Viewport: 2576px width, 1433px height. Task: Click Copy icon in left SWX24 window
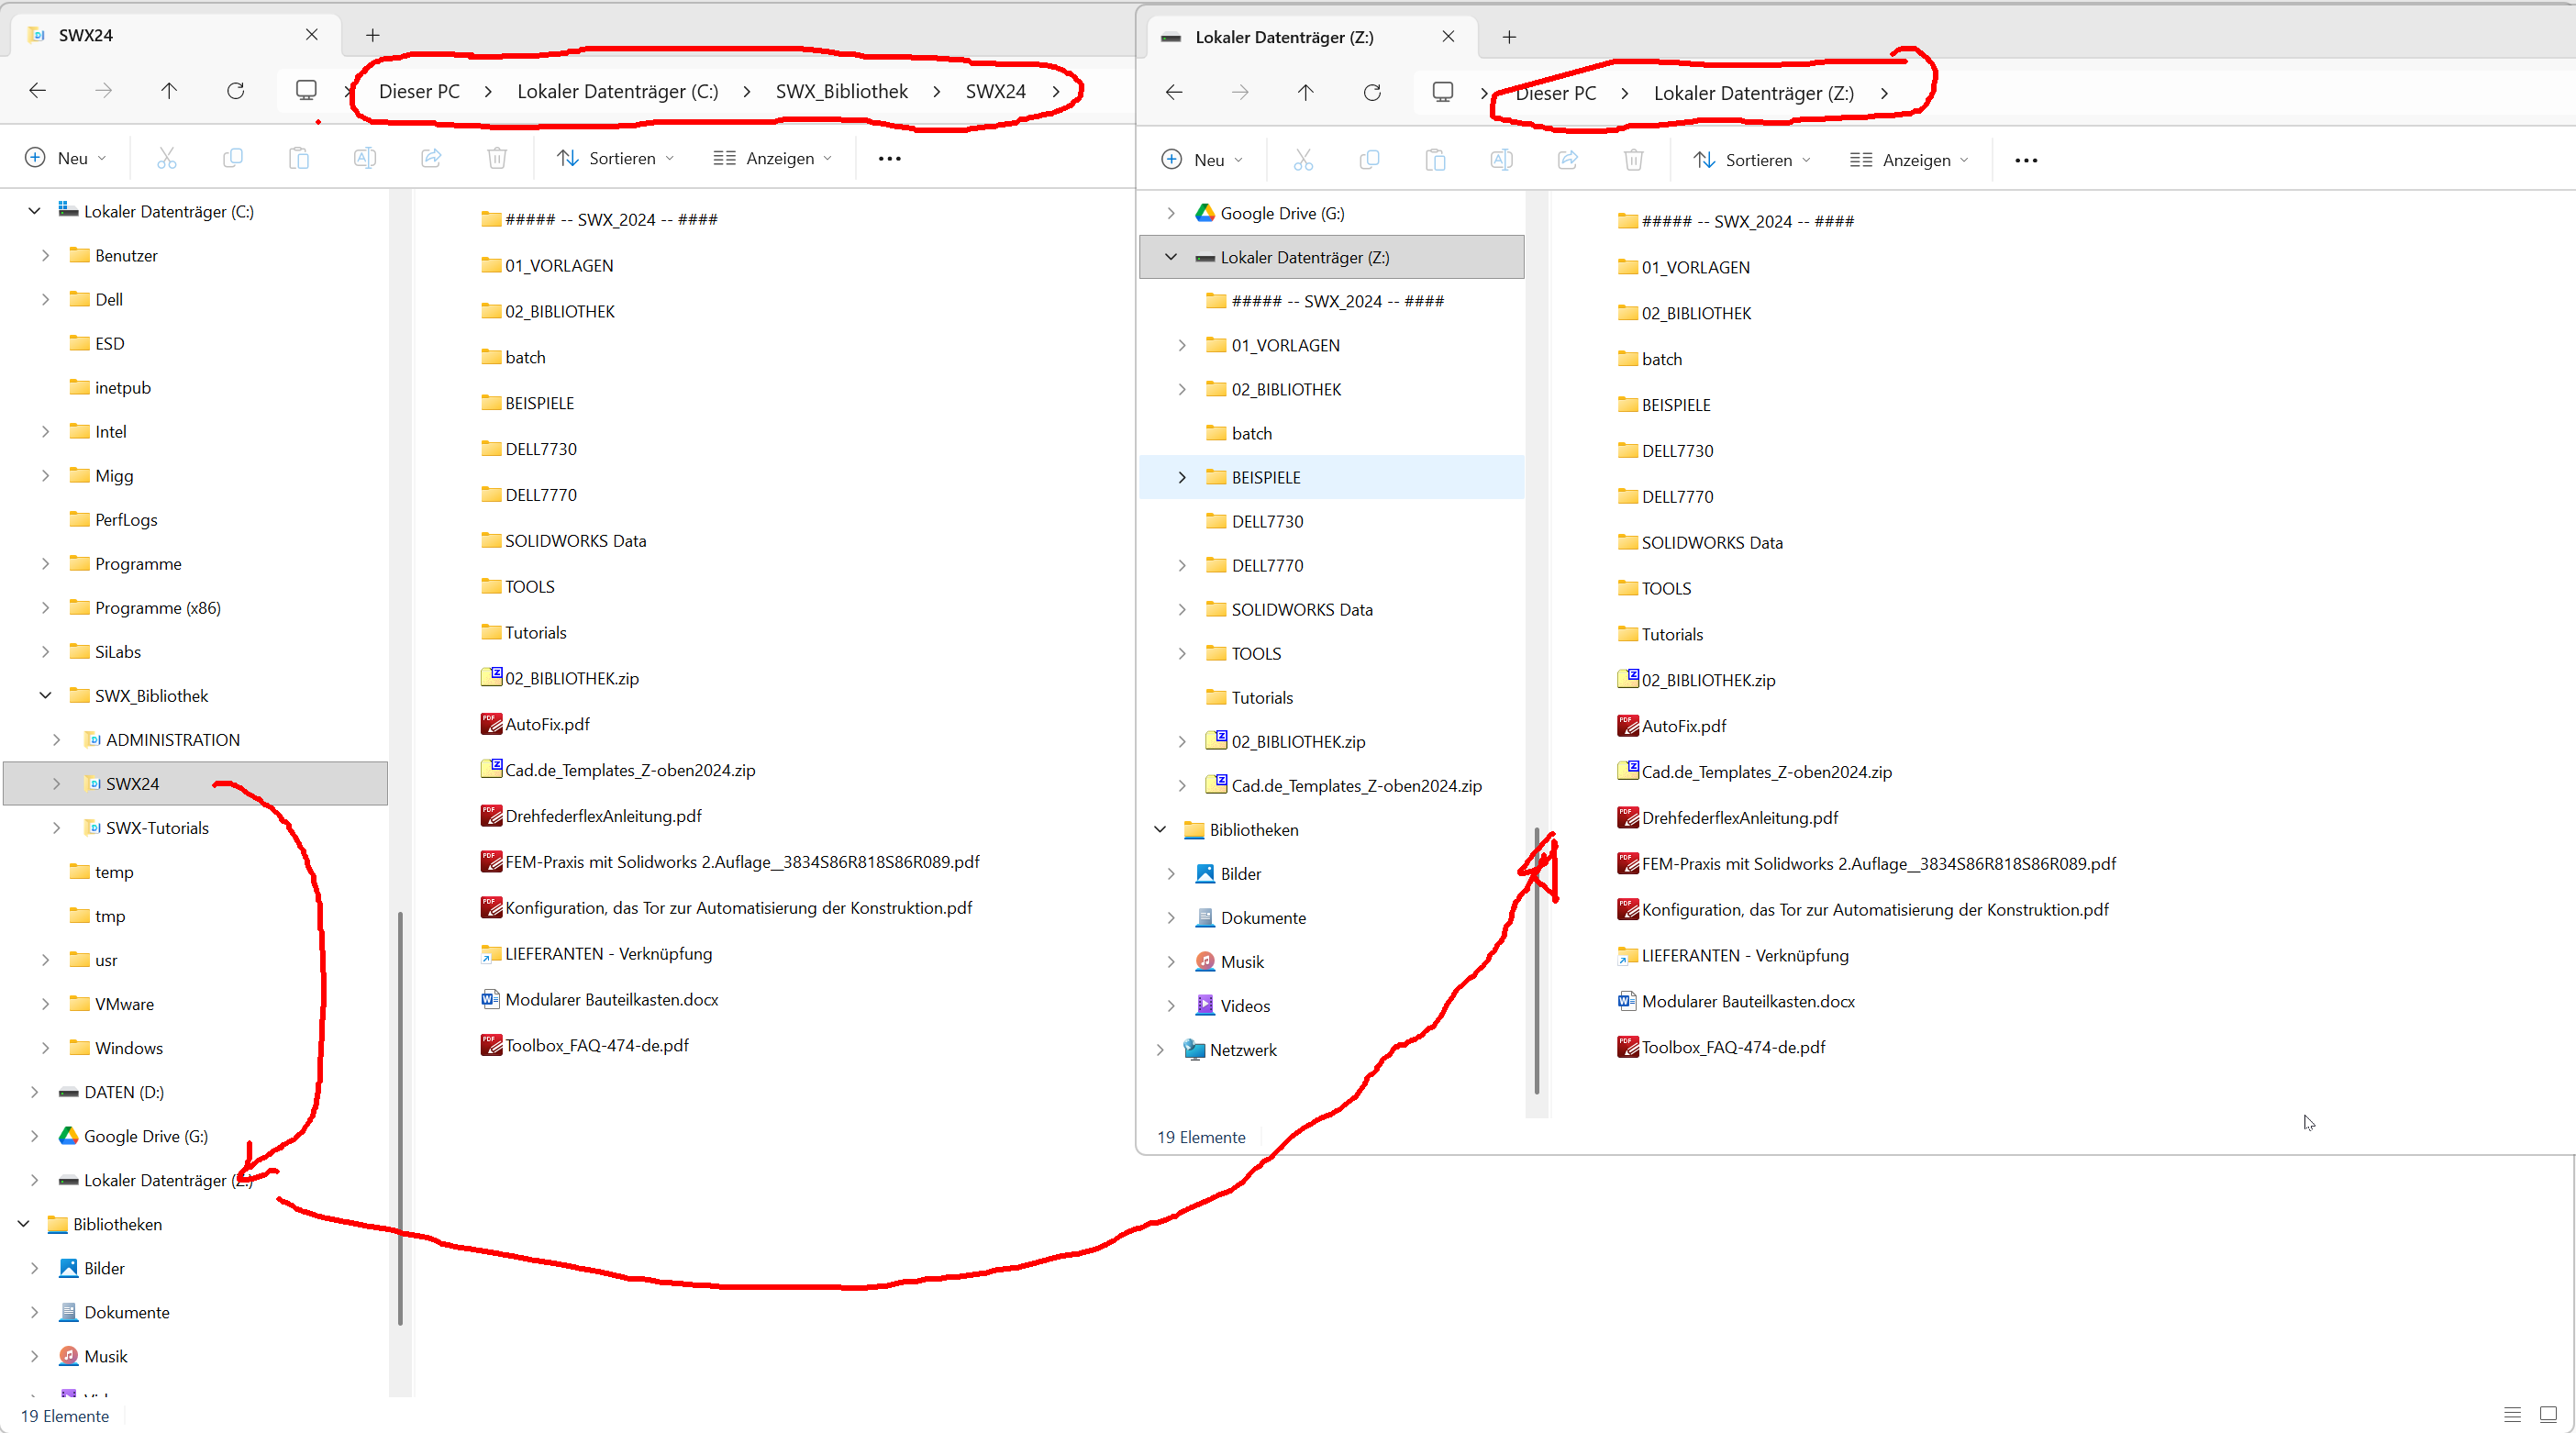tap(233, 158)
